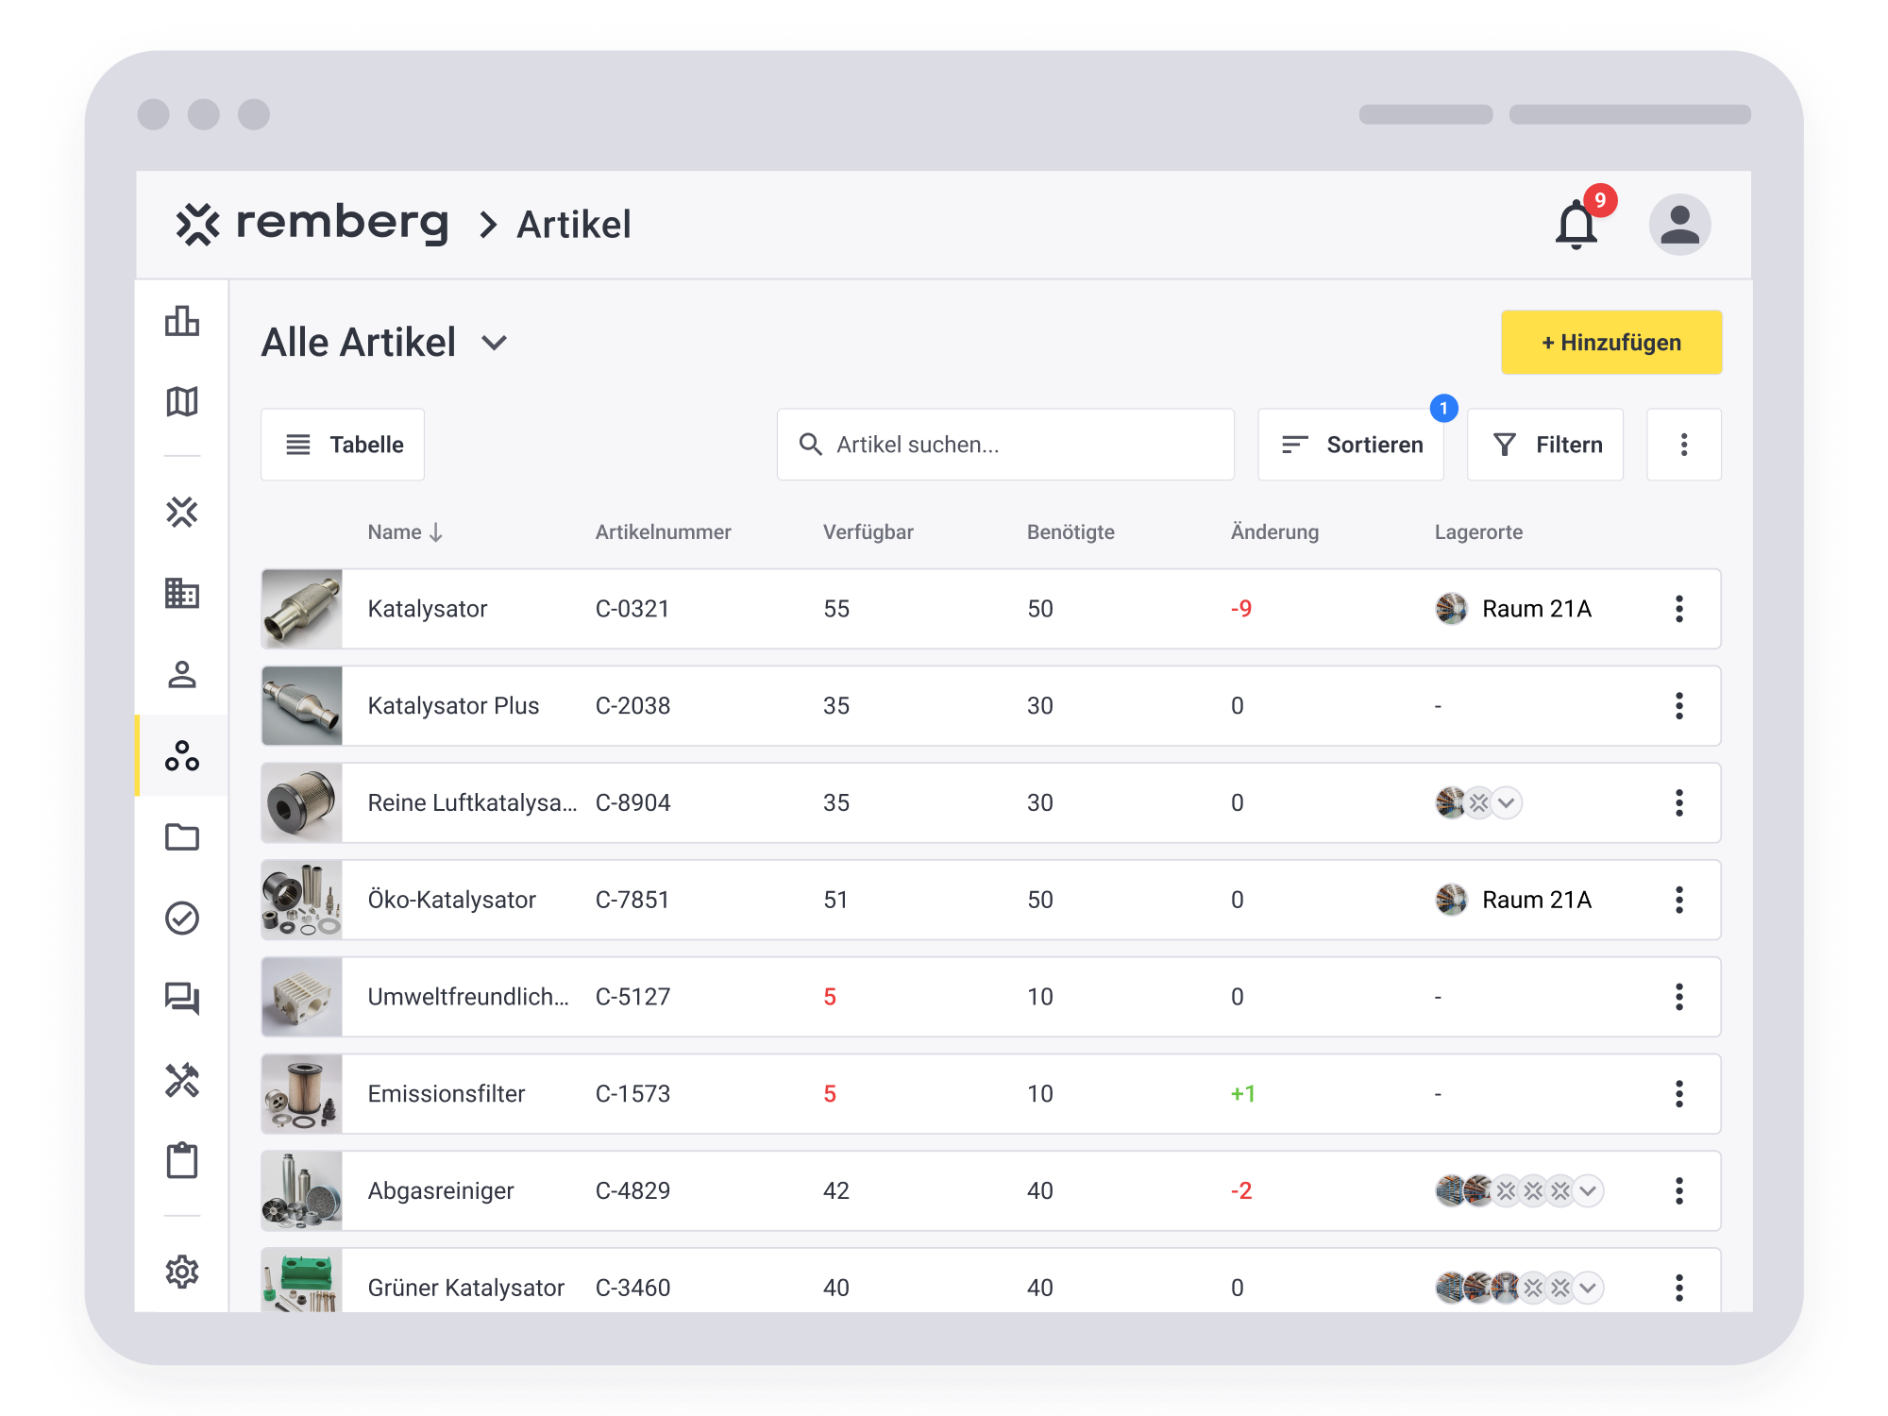Open the files folder sidebar icon
Viewport: 1888px width, 1416px height.
(x=182, y=836)
